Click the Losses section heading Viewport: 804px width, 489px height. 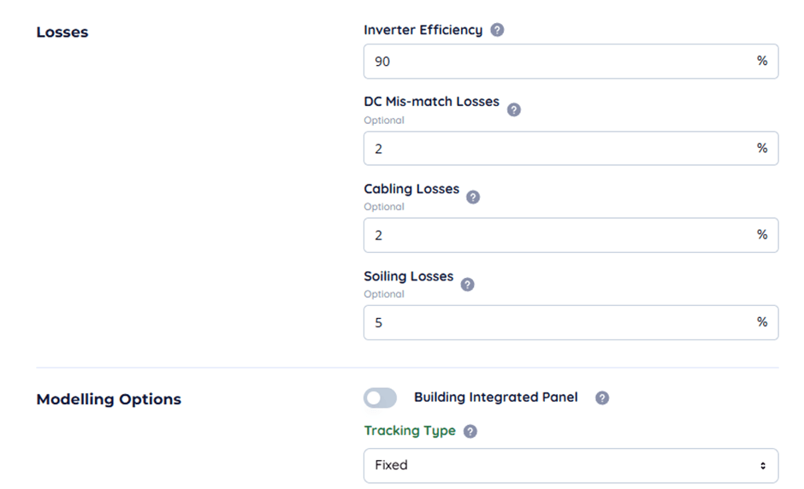point(62,32)
